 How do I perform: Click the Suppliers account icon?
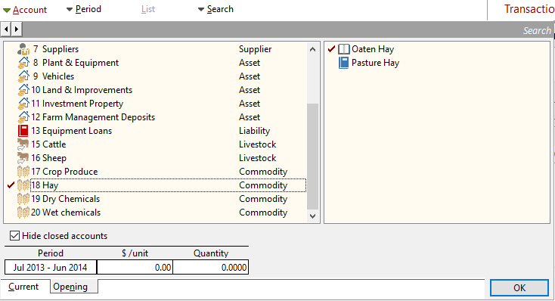[x=23, y=49]
